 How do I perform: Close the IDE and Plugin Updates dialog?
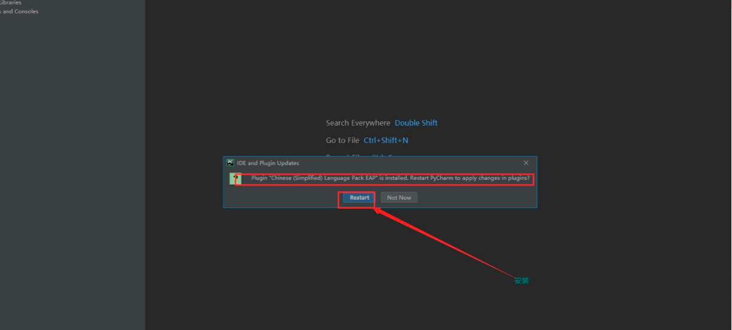pyautogui.click(x=526, y=163)
